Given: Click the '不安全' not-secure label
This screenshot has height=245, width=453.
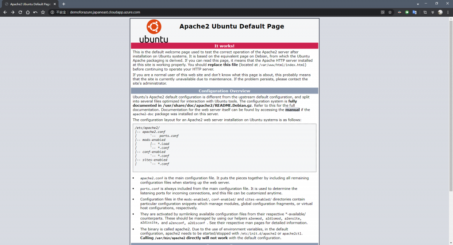Looking at the screenshot, I should [x=61, y=12].
